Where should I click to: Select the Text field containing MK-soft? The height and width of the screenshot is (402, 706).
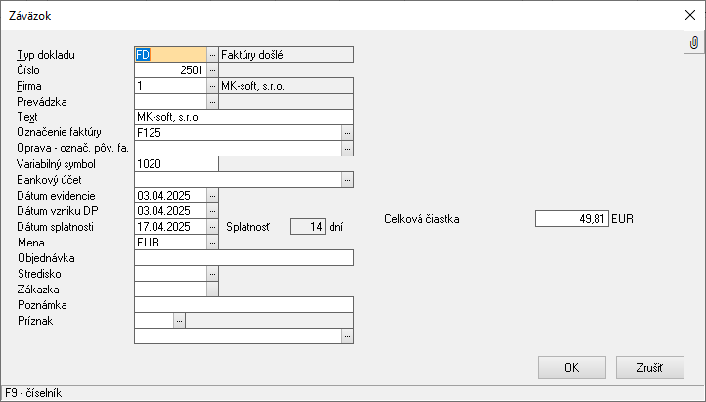[x=243, y=117]
